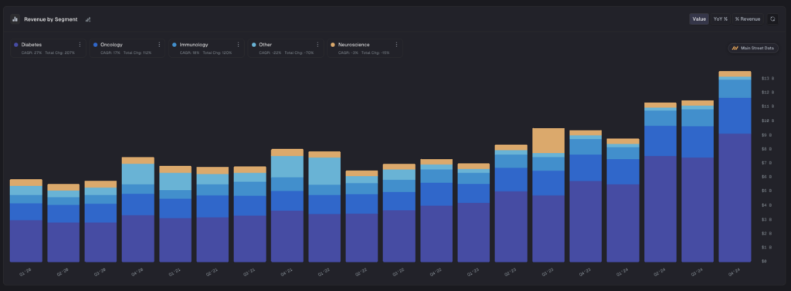The width and height of the screenshot is (791, 291).
Task: Click the Other light-blue color dot
Action: (x=253, y=45)
